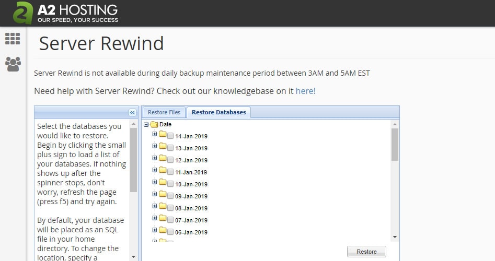Click the instructions panel scrollbar thumb
The height and width of the screenshot is (261, 495).
tap(133, 160)
